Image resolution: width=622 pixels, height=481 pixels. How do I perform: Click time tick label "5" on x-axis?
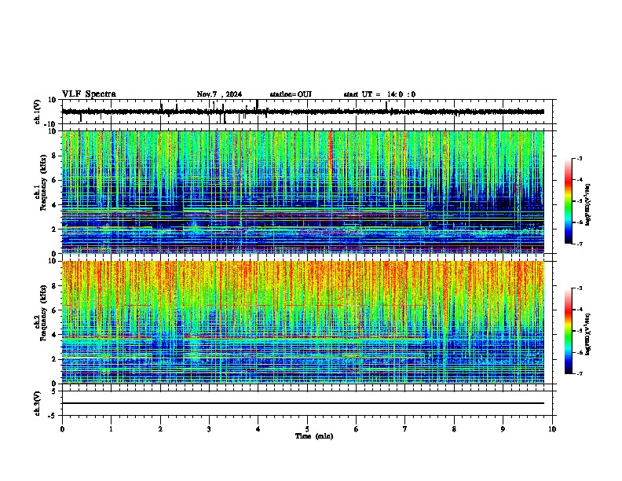(307, 429)
